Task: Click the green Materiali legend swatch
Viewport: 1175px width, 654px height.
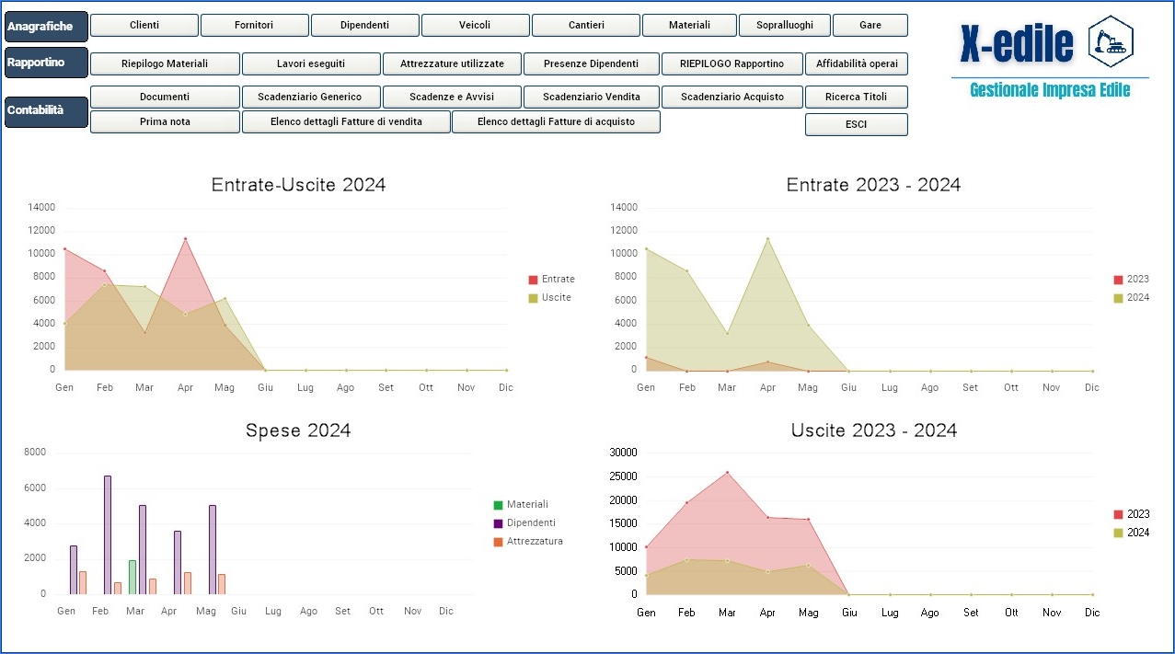Action: tap(499, 505)
